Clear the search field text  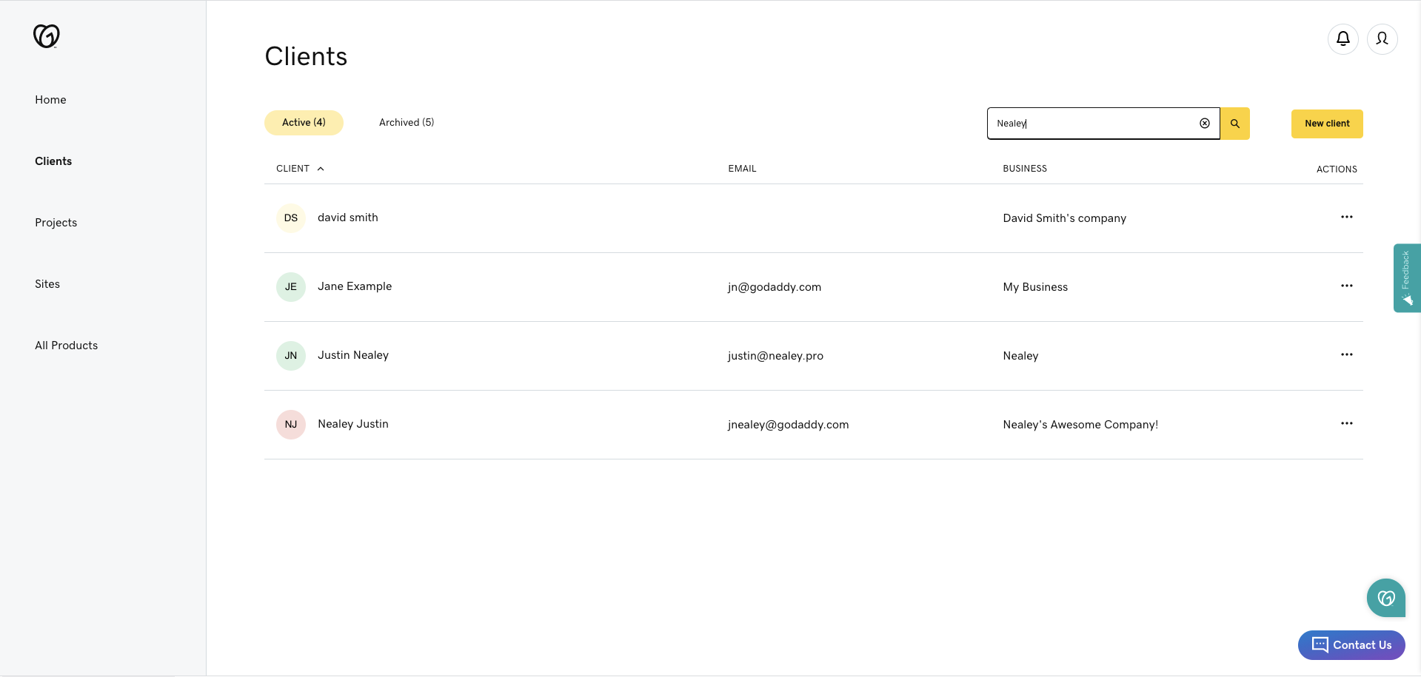(1204, 124)
